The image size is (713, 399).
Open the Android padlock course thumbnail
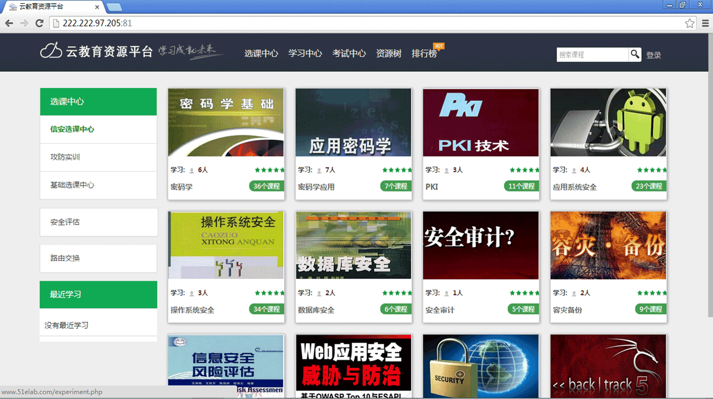608,123
